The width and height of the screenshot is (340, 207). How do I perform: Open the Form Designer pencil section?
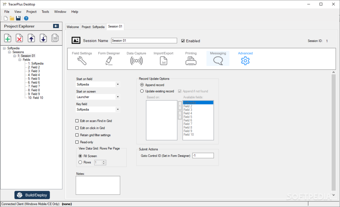click(109, 58)
